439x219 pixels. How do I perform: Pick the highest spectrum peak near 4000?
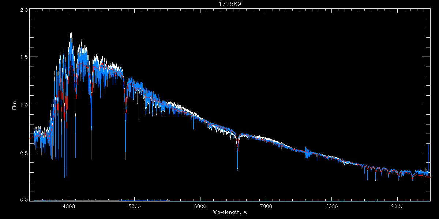point(70,34)
